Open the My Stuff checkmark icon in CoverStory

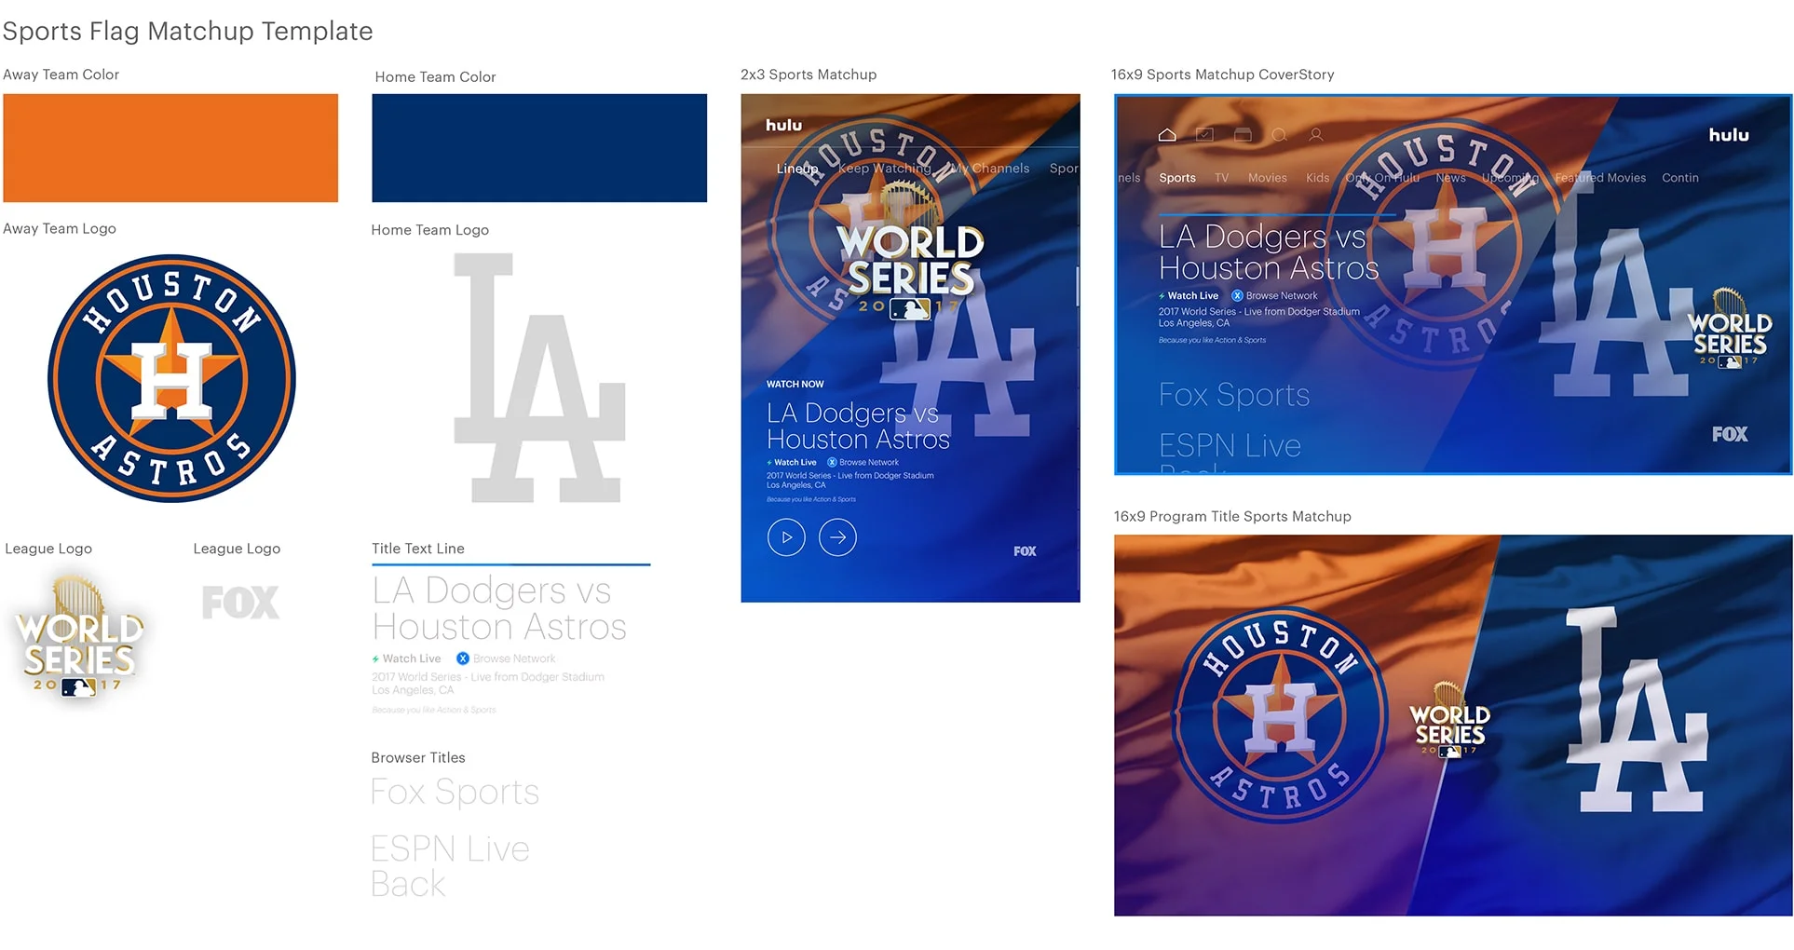1204,135
